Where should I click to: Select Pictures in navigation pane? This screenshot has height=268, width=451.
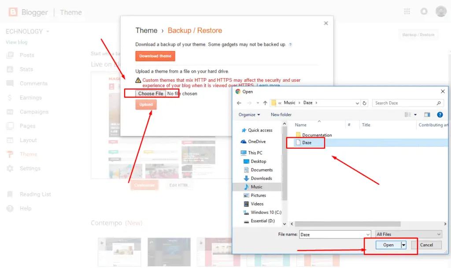tap(255, 195)
